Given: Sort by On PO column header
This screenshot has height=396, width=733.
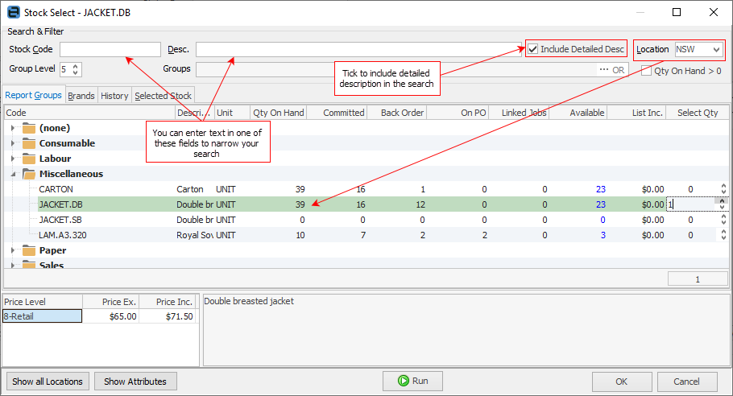Looking at the screenshot, I should tap(458, 113).
